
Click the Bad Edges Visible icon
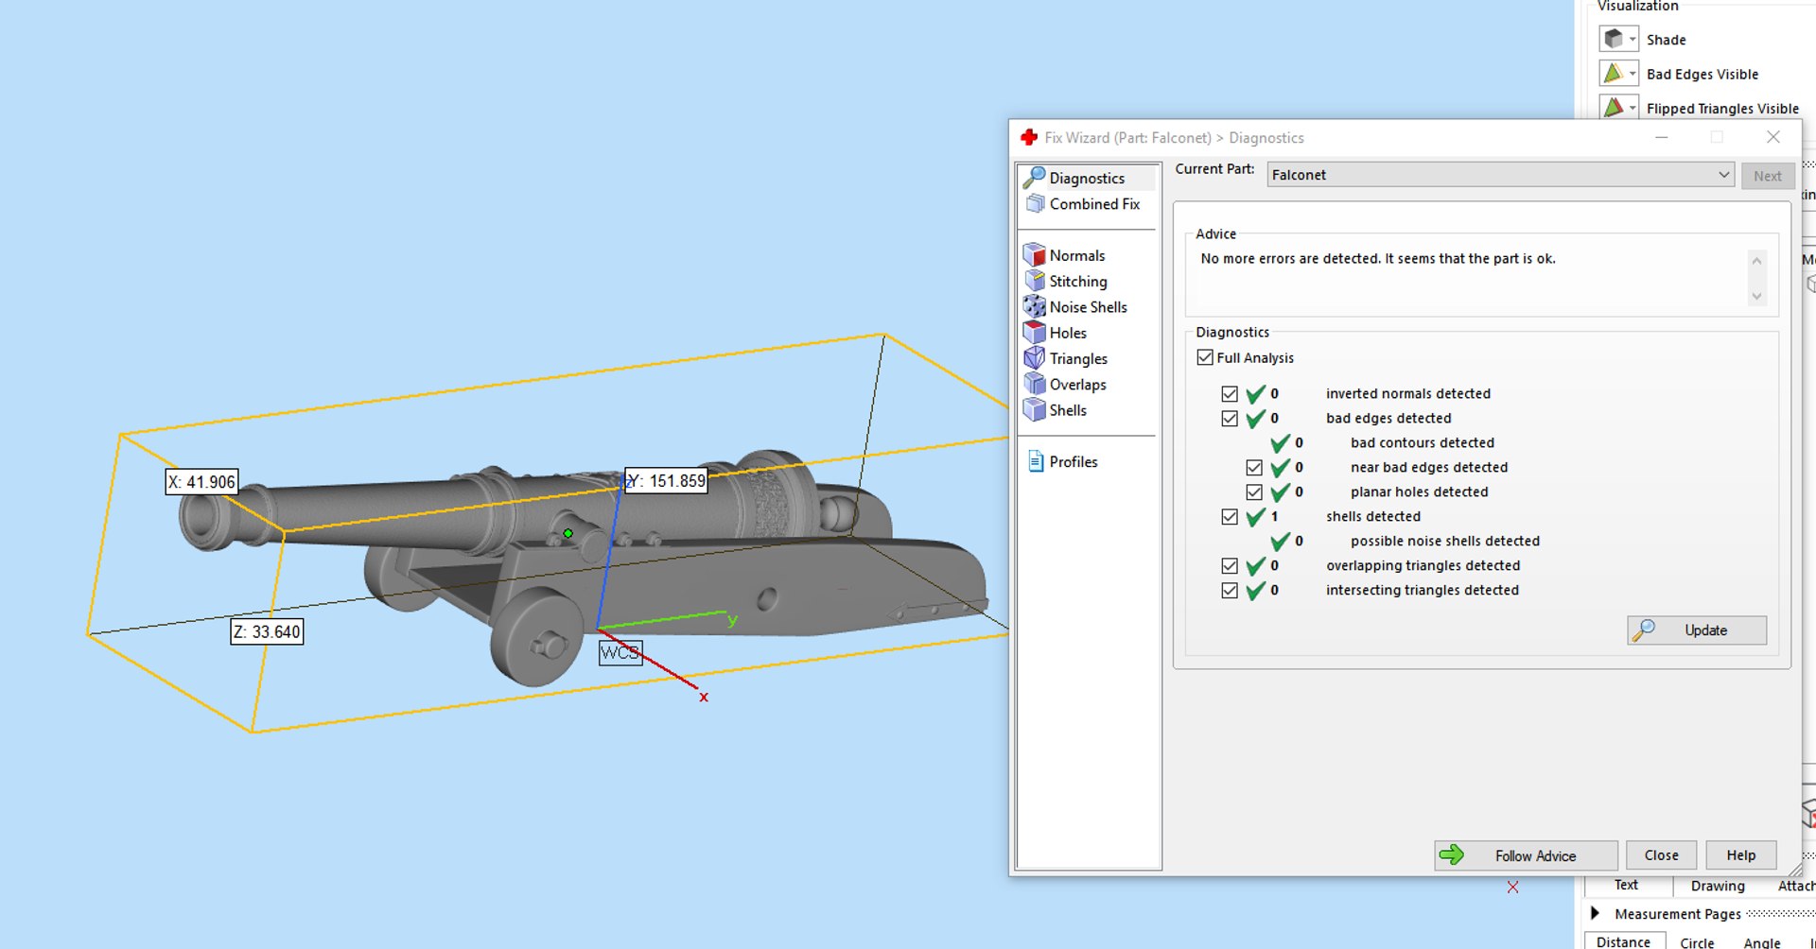click(1614, 74)
